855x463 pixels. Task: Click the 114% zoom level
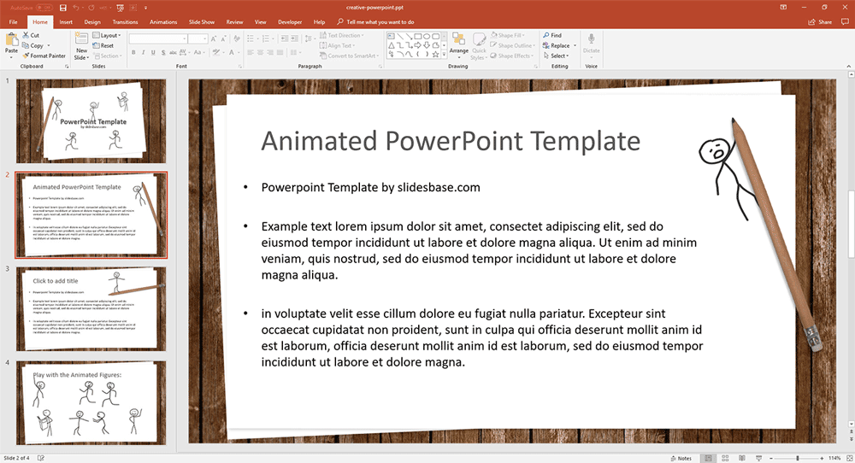[834, 458]
